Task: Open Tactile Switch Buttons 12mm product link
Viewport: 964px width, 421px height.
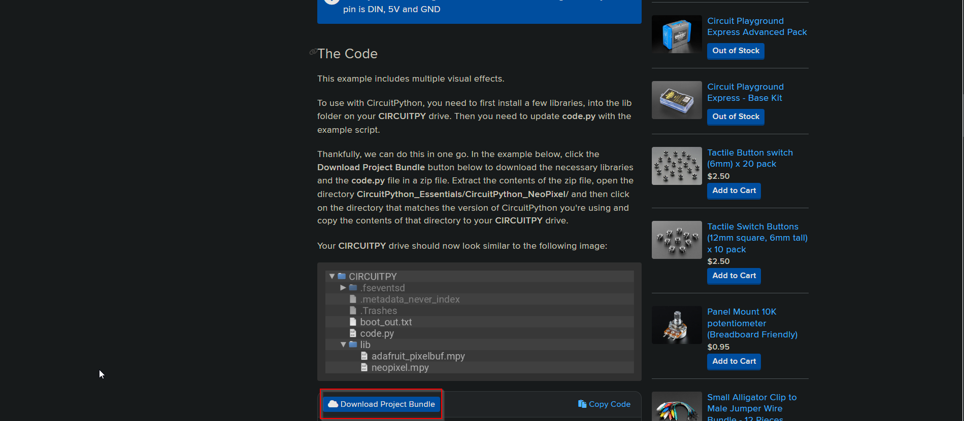Action: click(756, 238)
